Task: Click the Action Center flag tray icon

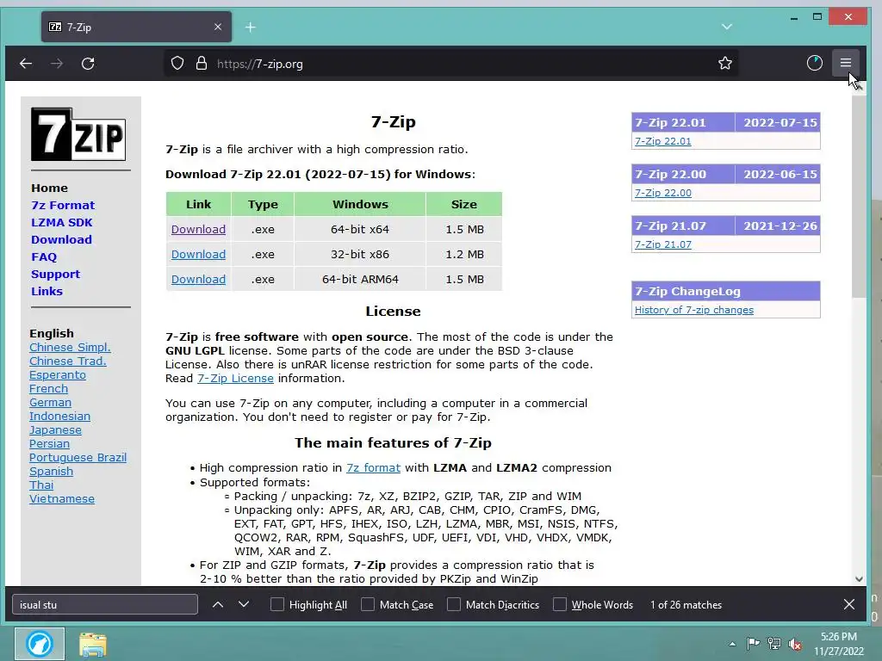Action: 753,644
